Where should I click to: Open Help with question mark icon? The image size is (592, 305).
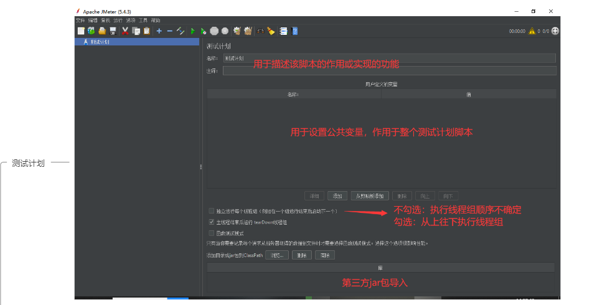(295, 31)
